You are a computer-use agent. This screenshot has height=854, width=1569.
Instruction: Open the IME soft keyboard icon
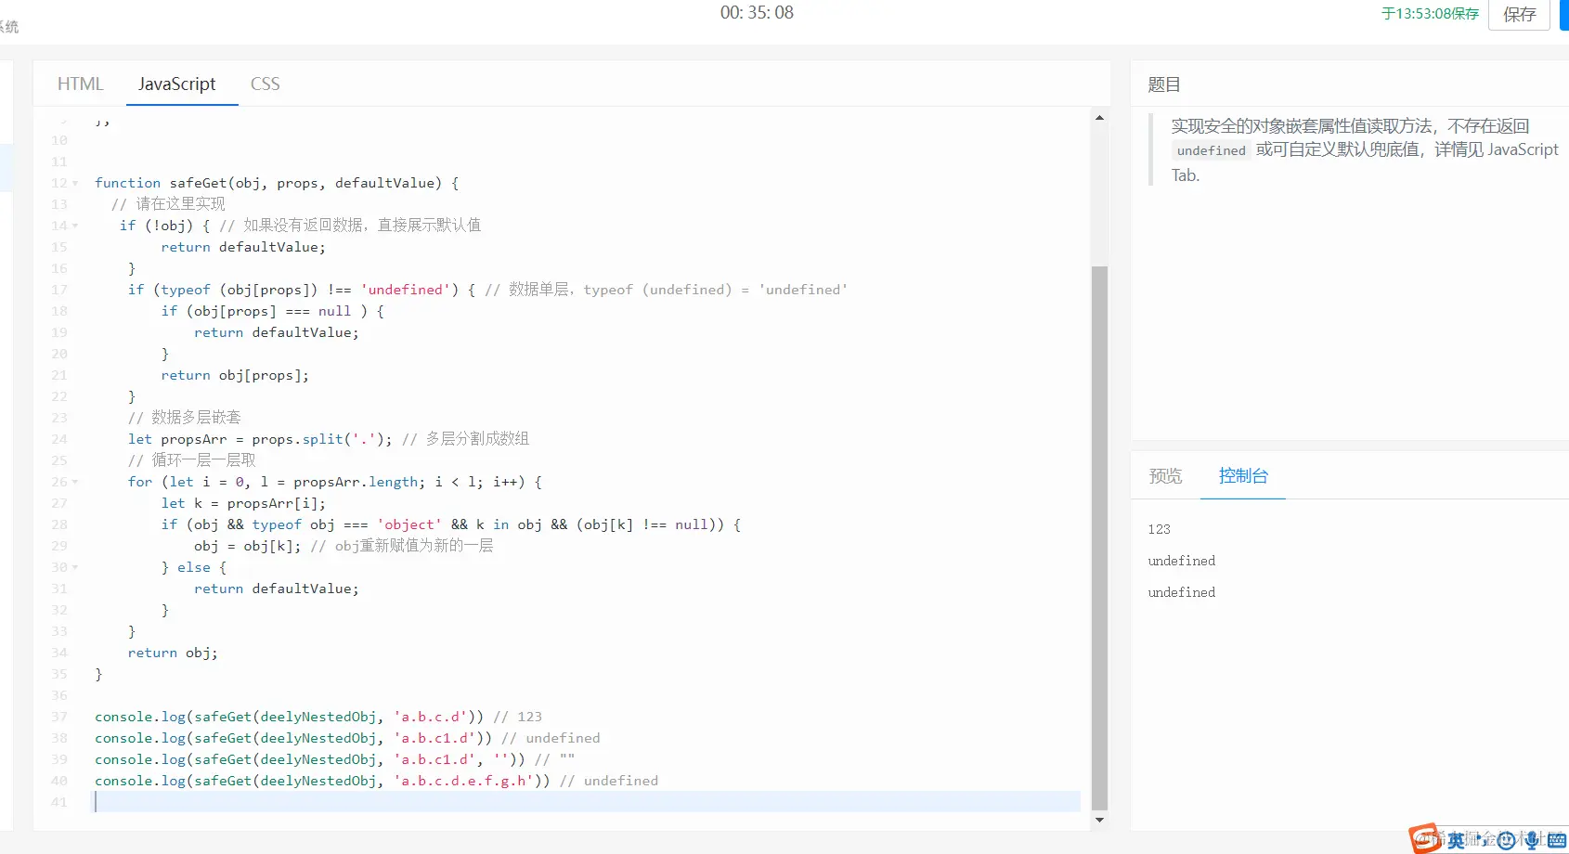coord(1557,840)
